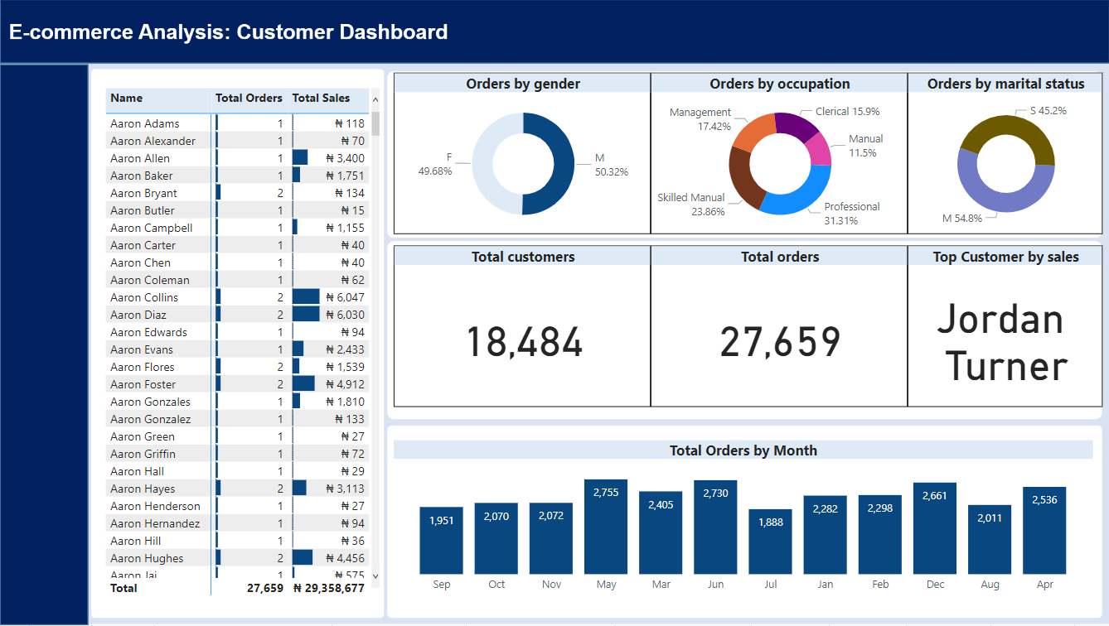1109x626 pixels.
Task: Click the Dec bar showing 2,661 orders
Action: [935, 528]
